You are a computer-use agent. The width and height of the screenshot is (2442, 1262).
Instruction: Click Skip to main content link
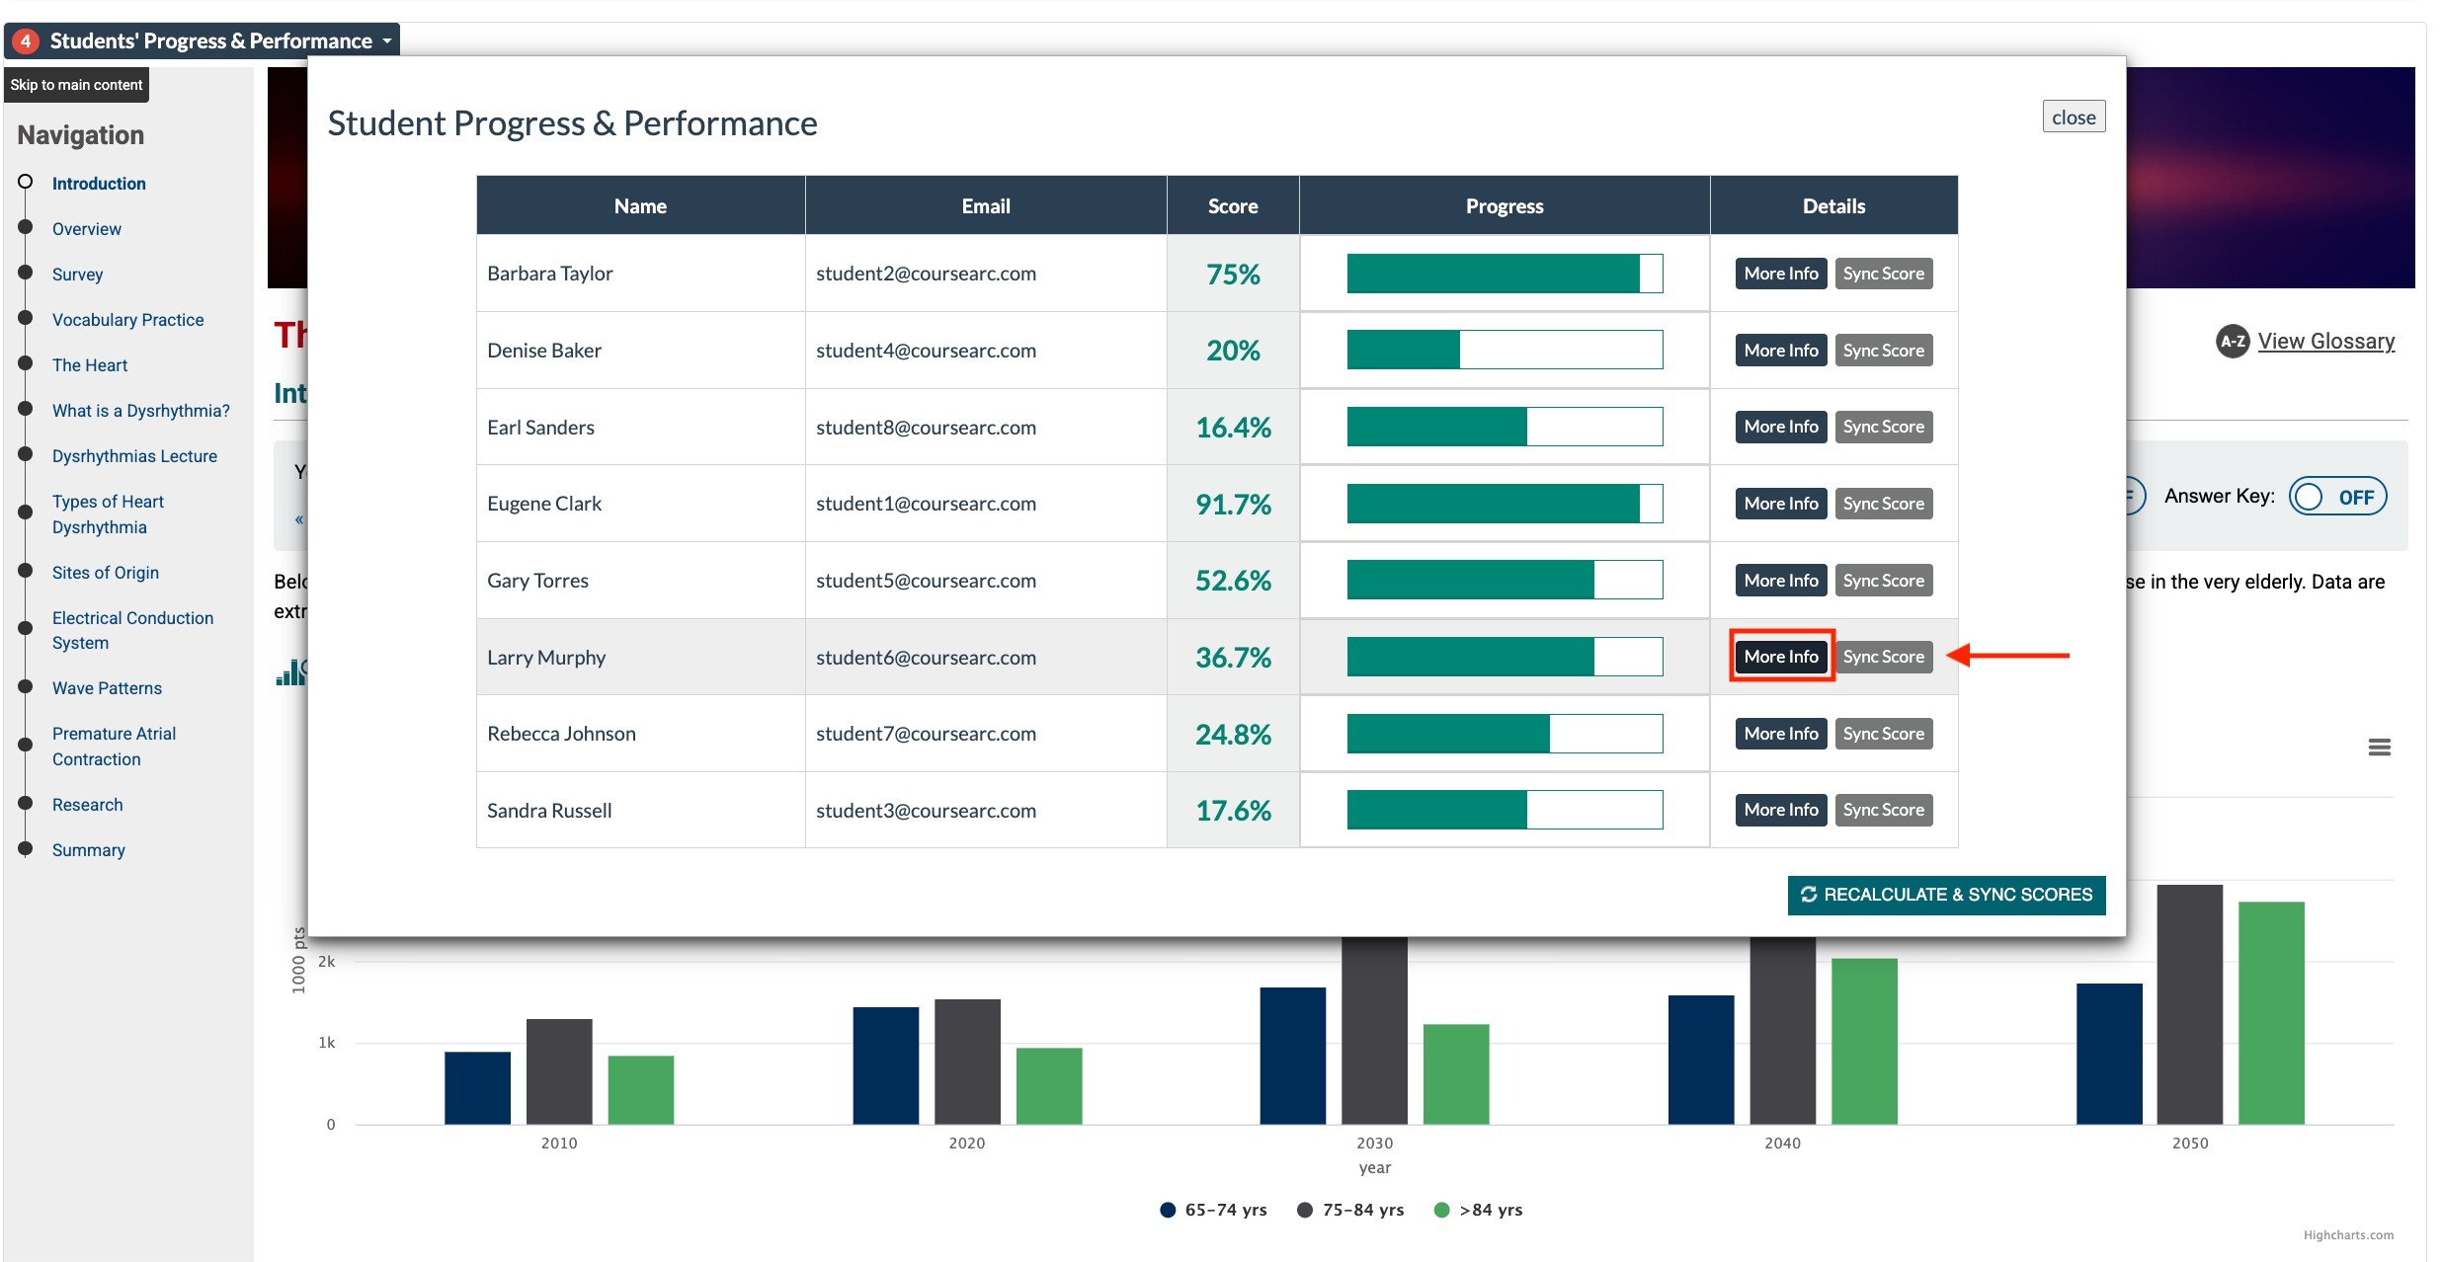click(76, 85)
